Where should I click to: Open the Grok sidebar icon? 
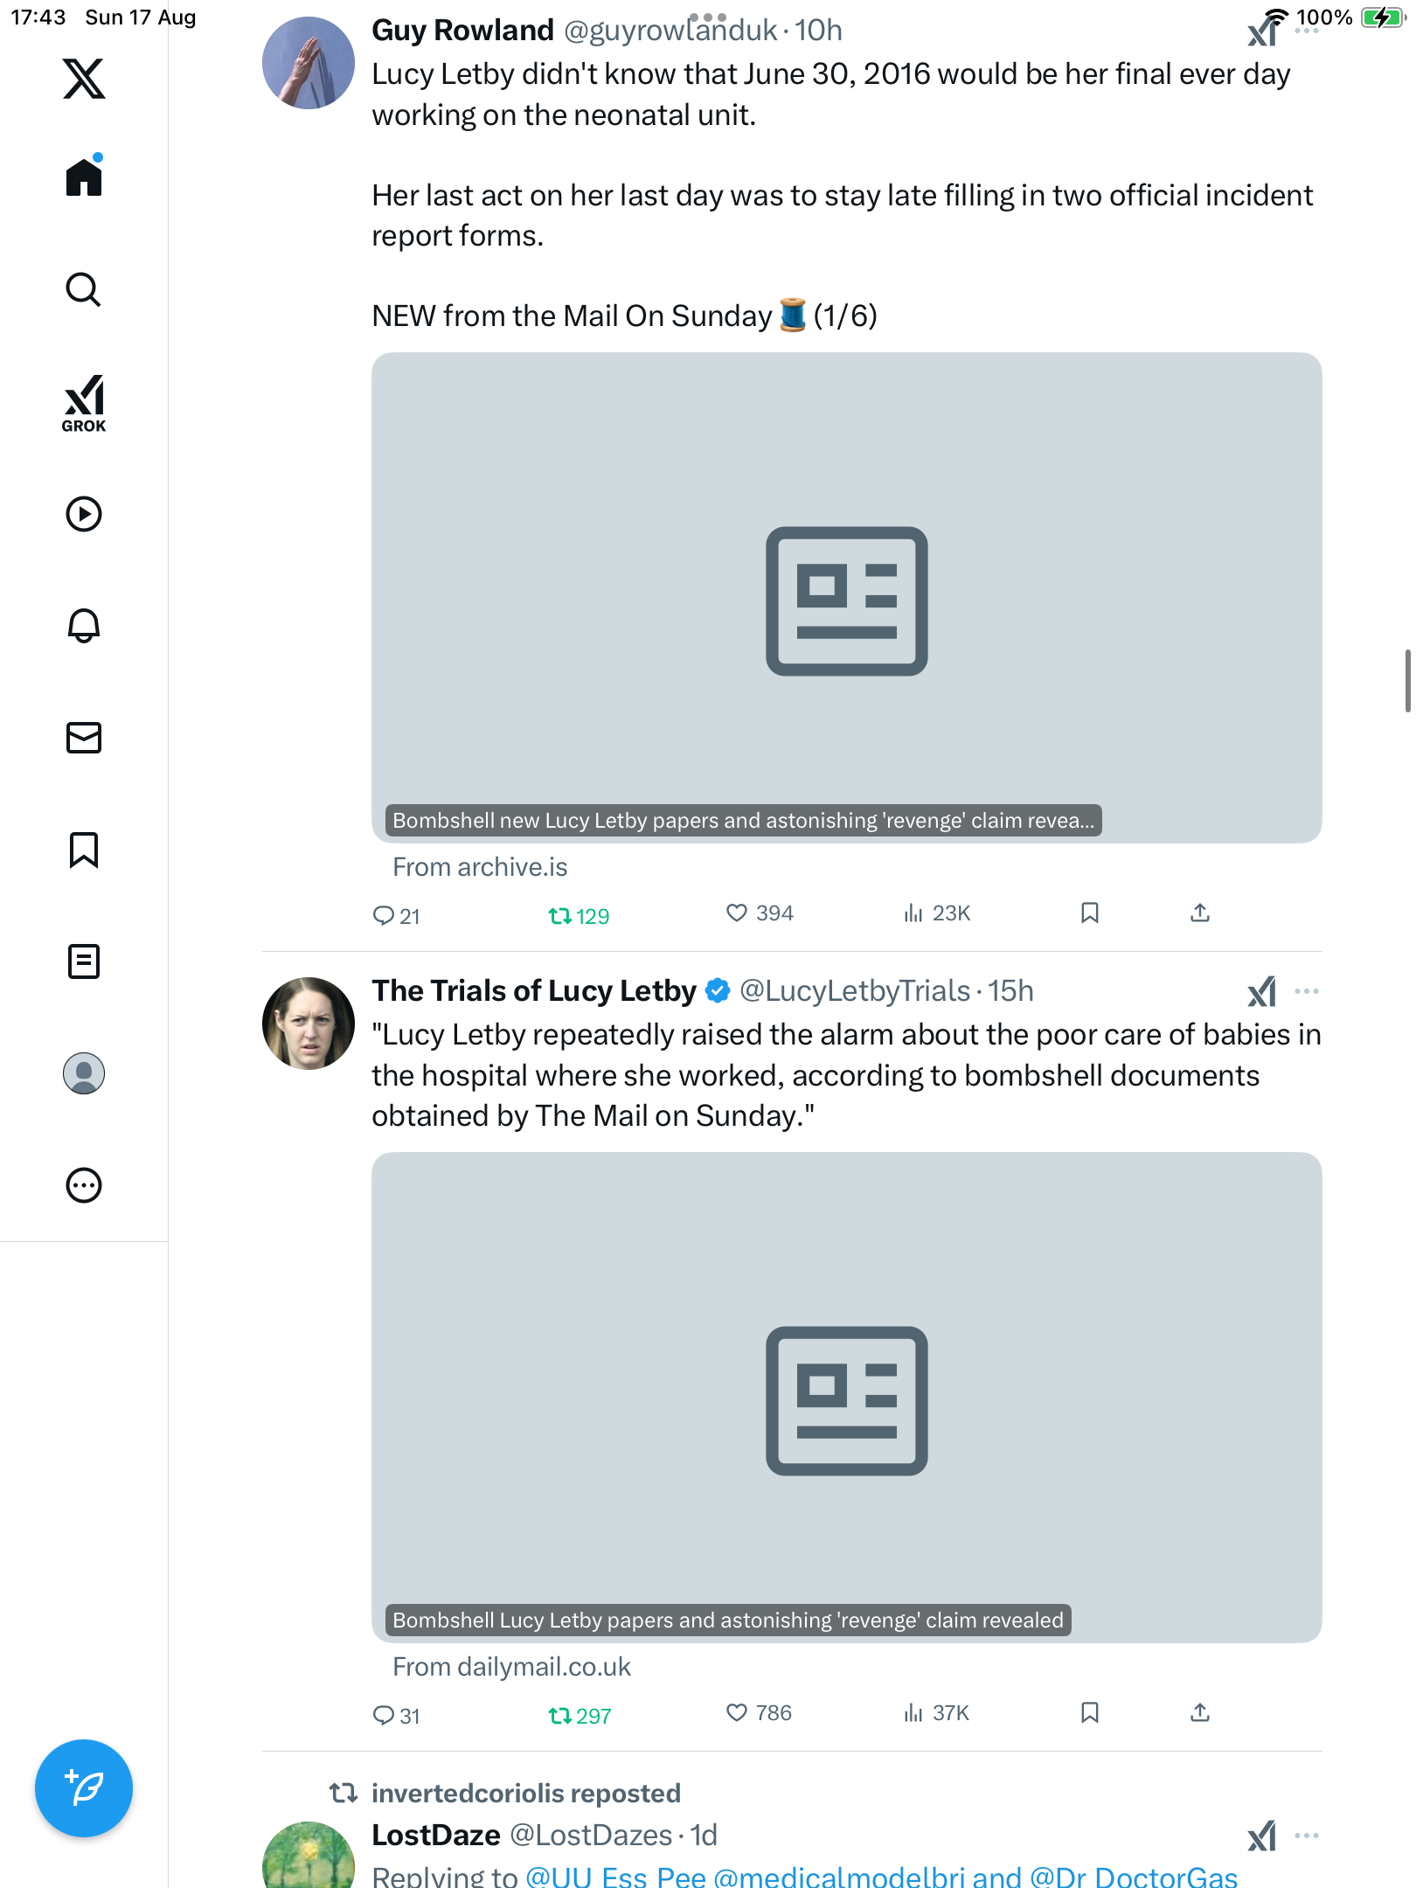click(x=84, y=403)
